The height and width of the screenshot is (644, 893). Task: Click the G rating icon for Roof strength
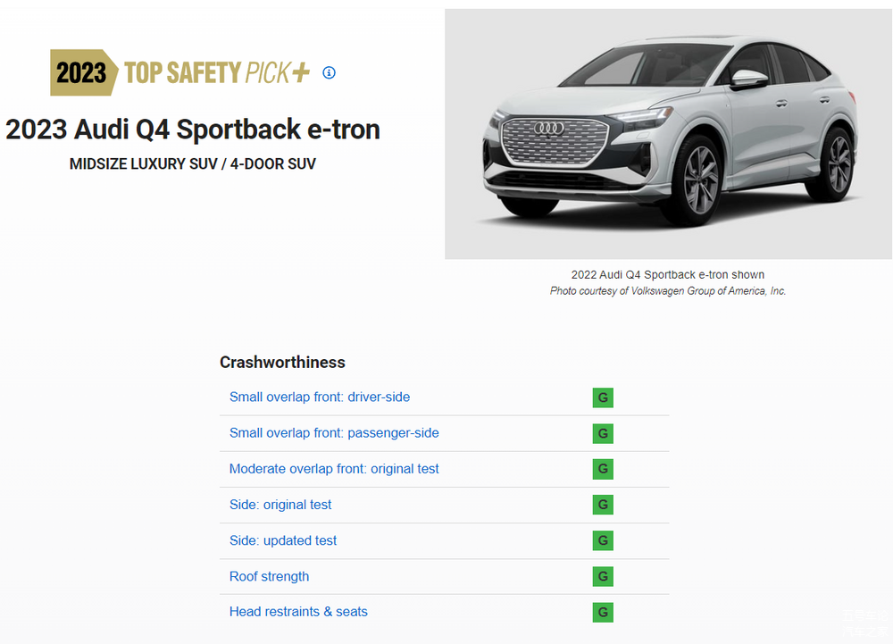(x=603, y=576)
